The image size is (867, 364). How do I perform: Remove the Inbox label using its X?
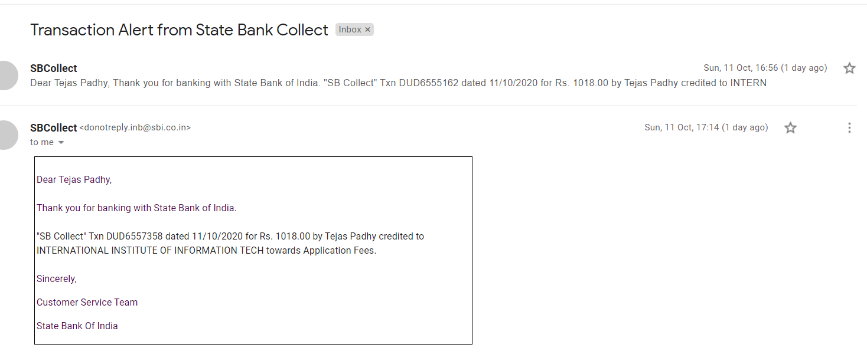point(367,29)
